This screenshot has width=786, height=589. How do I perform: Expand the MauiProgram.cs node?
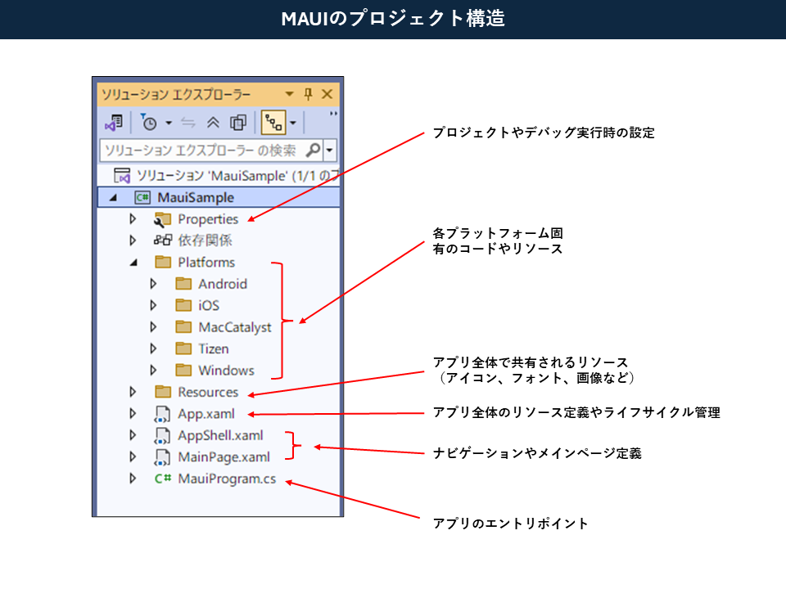[133, 478]
